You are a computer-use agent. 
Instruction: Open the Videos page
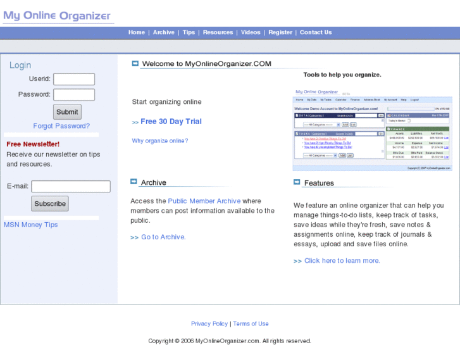pos(251,32)
